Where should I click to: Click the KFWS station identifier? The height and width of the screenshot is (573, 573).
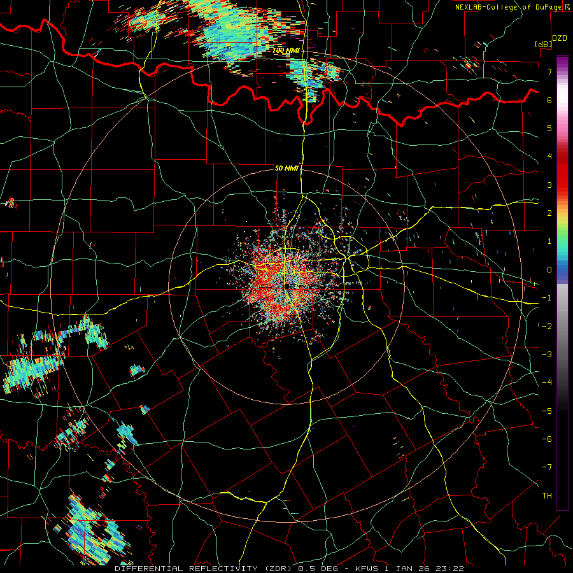click(x=367, y=569)
